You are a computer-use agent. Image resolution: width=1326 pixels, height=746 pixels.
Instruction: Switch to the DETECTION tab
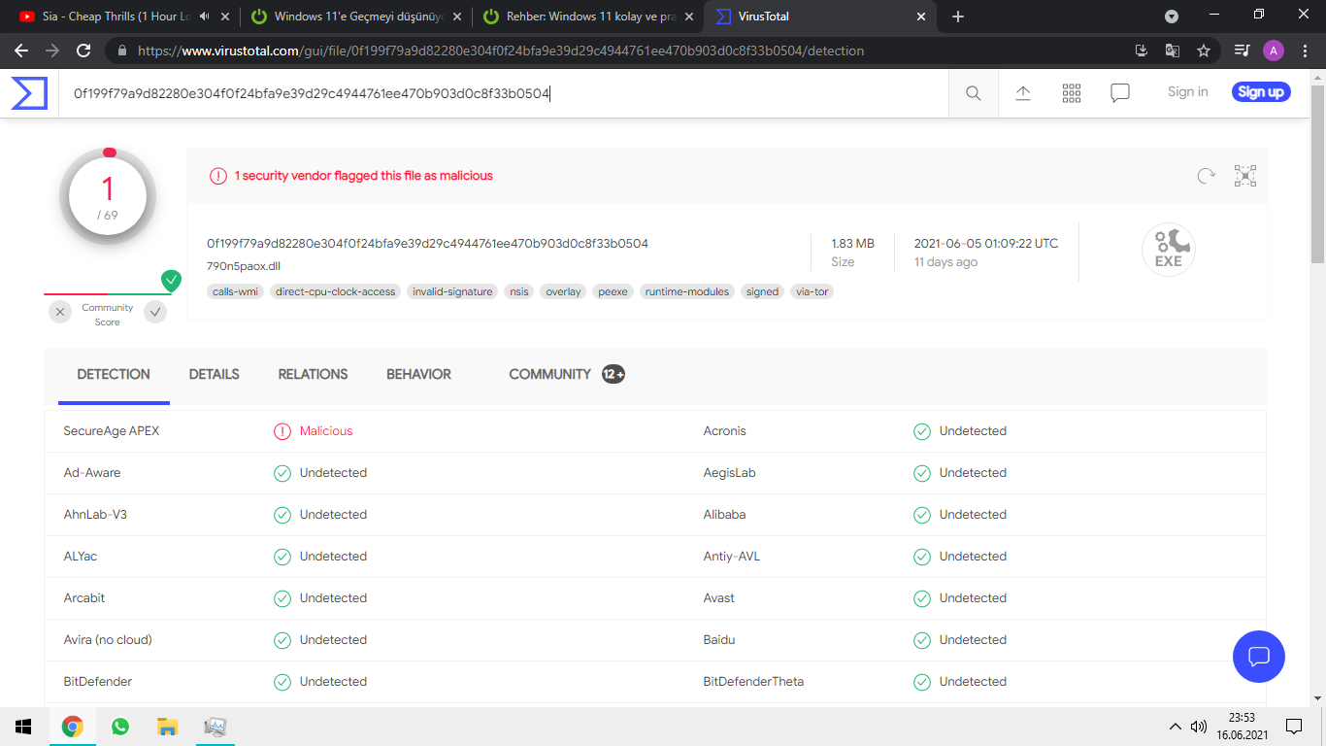[x=114, y=375]
